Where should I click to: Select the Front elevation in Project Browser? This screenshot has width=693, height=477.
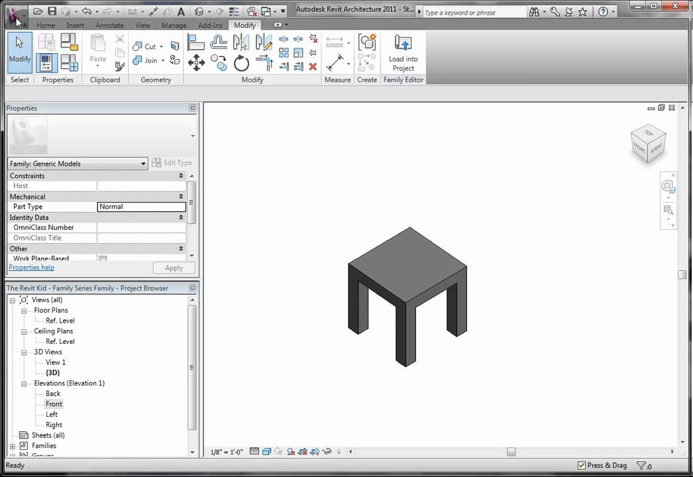tap(54, 403)
